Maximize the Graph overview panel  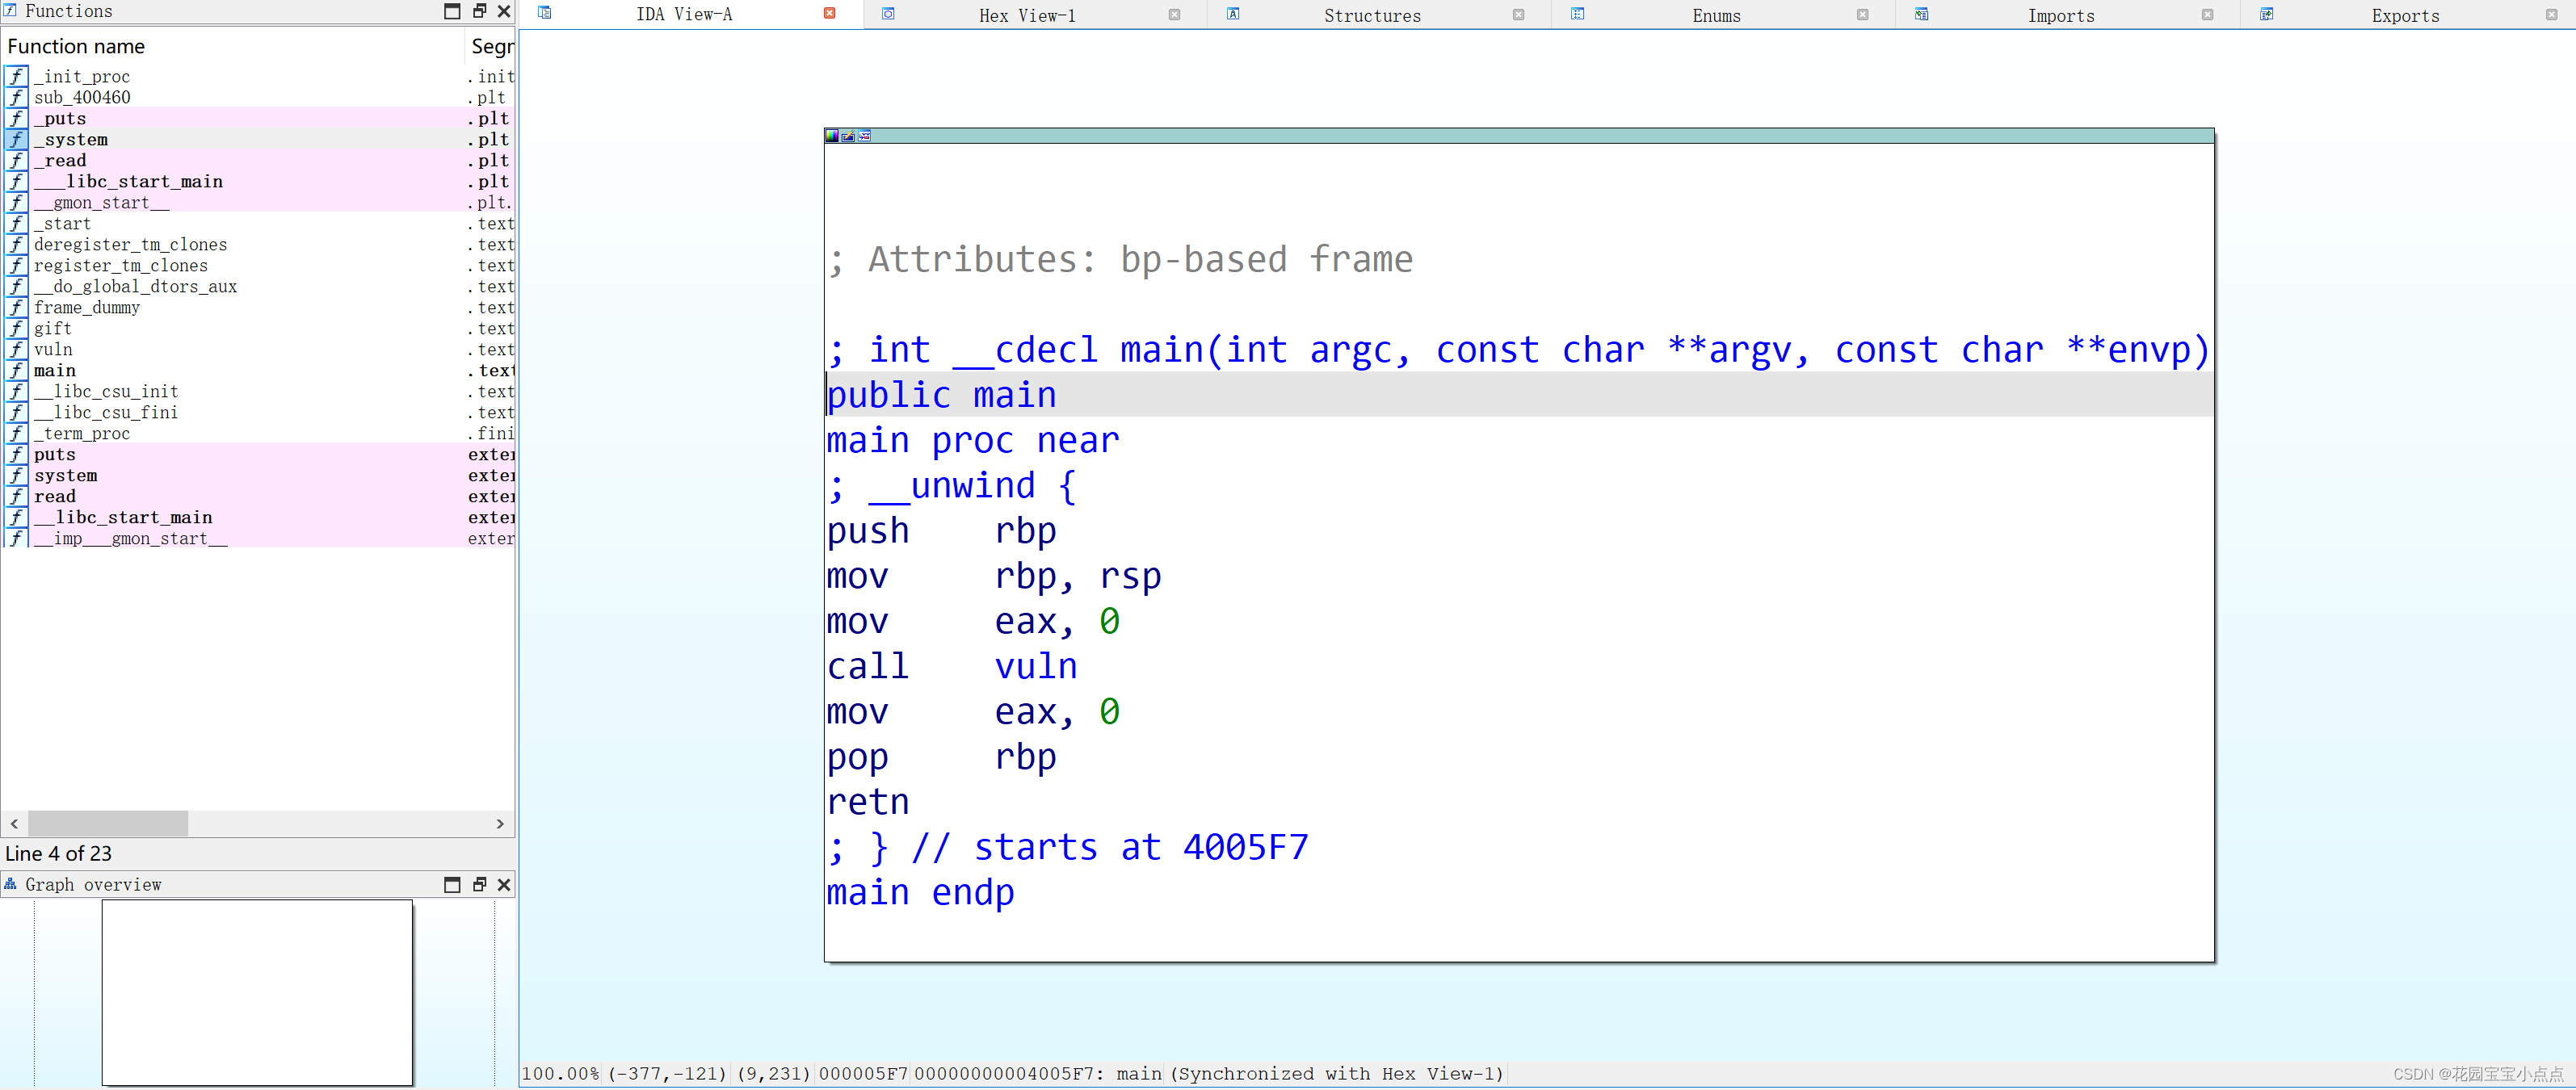click(452, 885)
